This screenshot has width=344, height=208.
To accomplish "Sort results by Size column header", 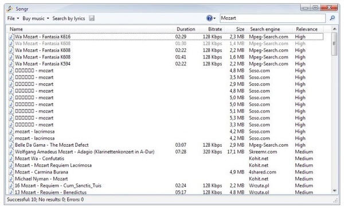I will [x=240, y=29].
